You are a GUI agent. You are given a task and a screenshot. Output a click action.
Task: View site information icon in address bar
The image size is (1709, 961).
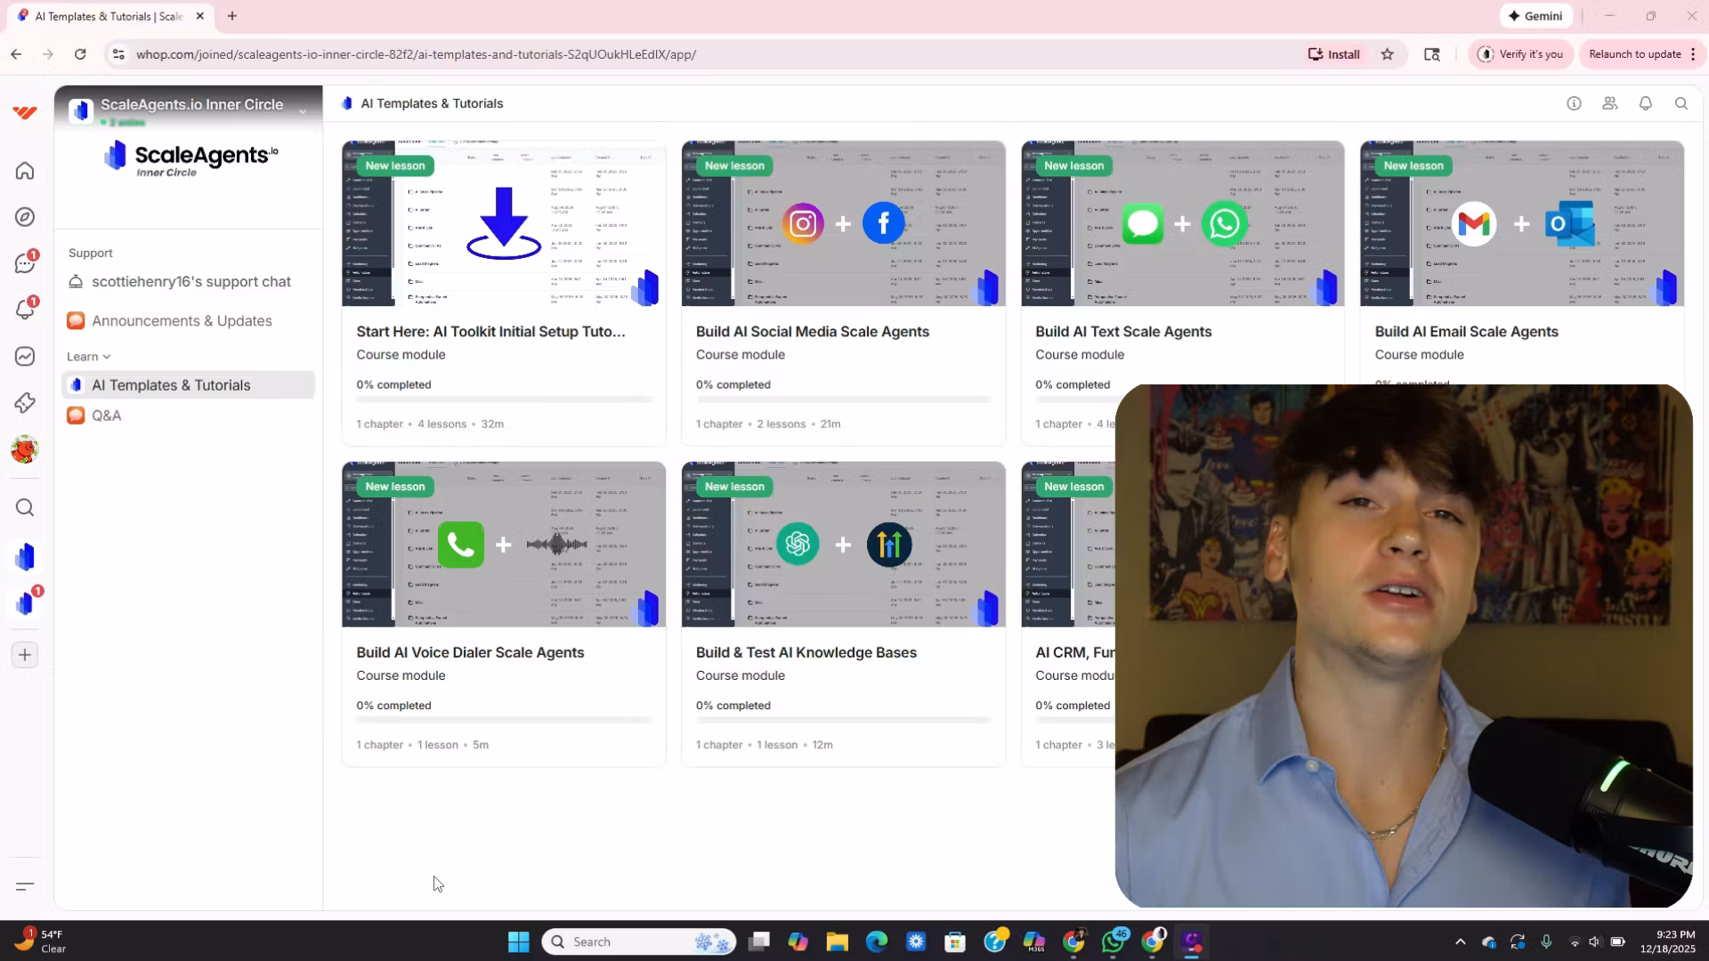(118, 54)
